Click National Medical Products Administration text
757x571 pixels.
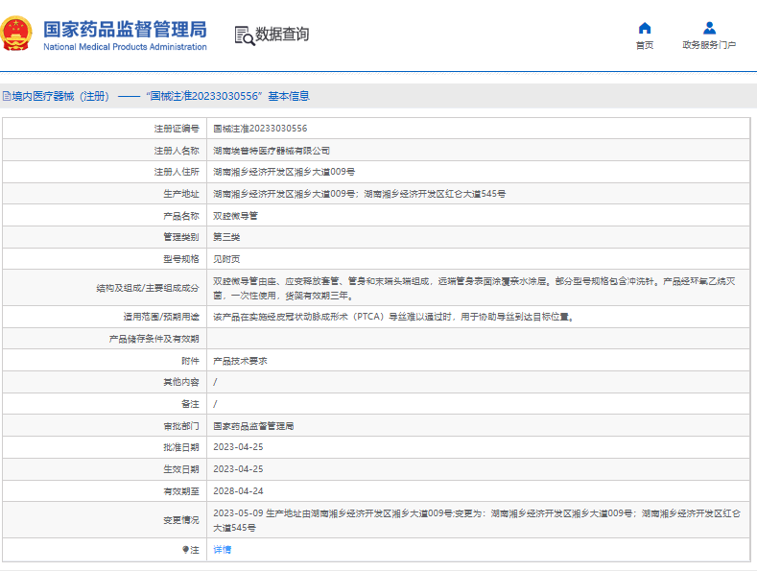click(125, 47)
